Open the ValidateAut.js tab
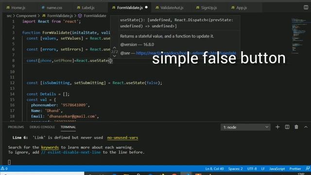 [x=170, y=8]
